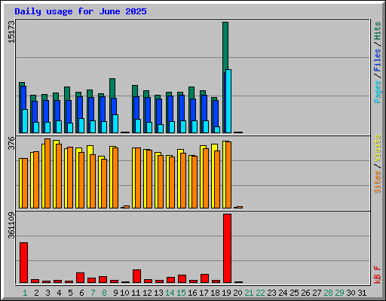Select day 6 on the x-axis

(81, 293)
